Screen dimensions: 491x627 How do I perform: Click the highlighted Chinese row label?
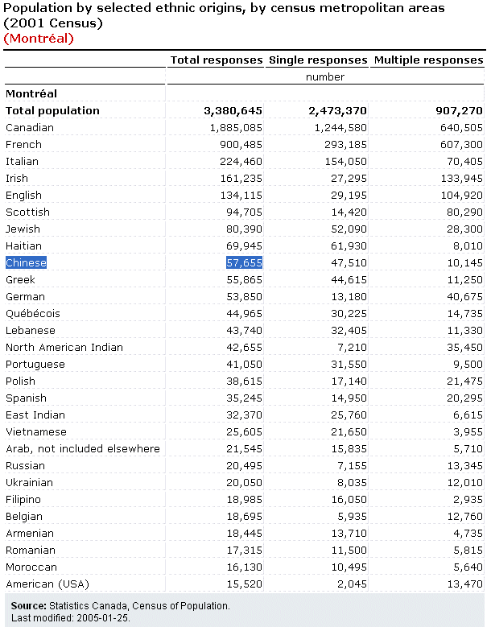tap(27, 262)
